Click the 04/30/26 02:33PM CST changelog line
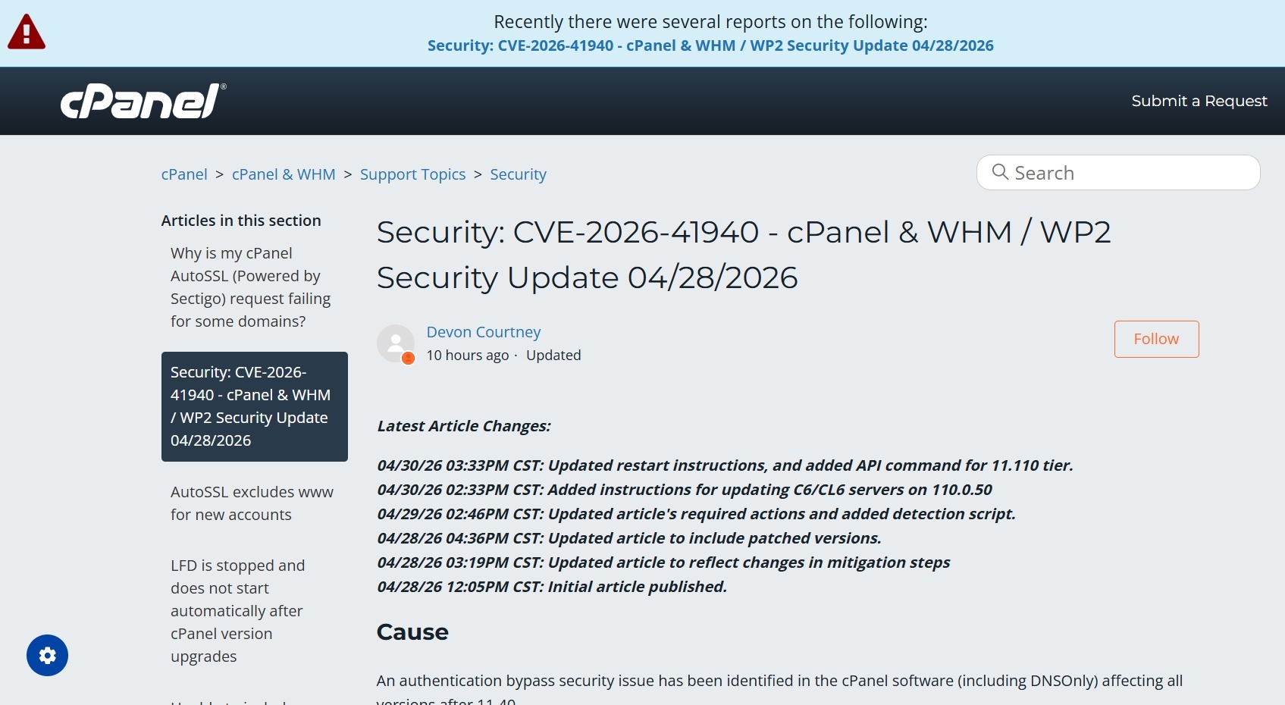The height and width of the screenshot is (705, 1285). [x=685, y=490]
